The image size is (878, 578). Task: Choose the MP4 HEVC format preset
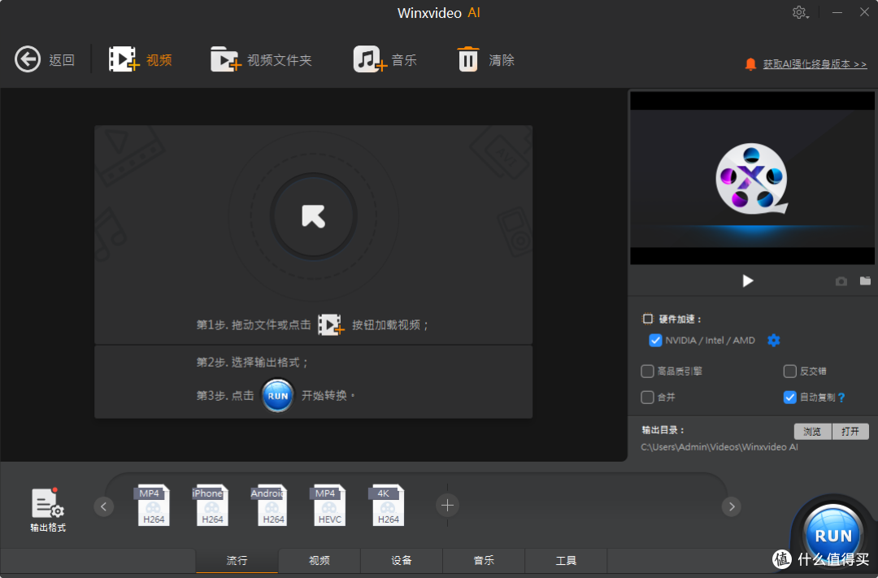328,505
